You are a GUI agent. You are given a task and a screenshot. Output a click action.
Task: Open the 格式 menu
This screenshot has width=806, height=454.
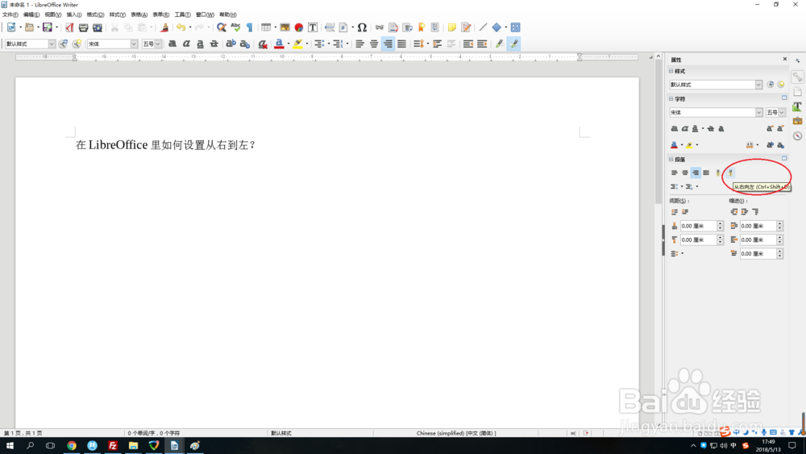coord(95,15)
